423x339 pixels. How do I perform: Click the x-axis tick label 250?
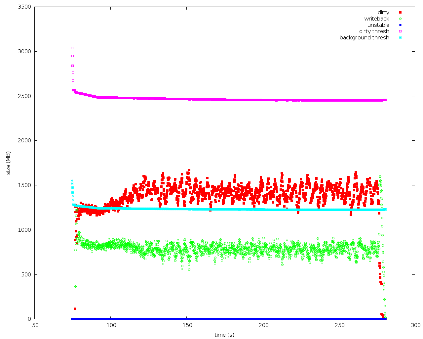(x=339, y=325)
